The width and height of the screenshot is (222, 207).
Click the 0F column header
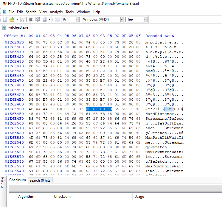click(138, 36)
